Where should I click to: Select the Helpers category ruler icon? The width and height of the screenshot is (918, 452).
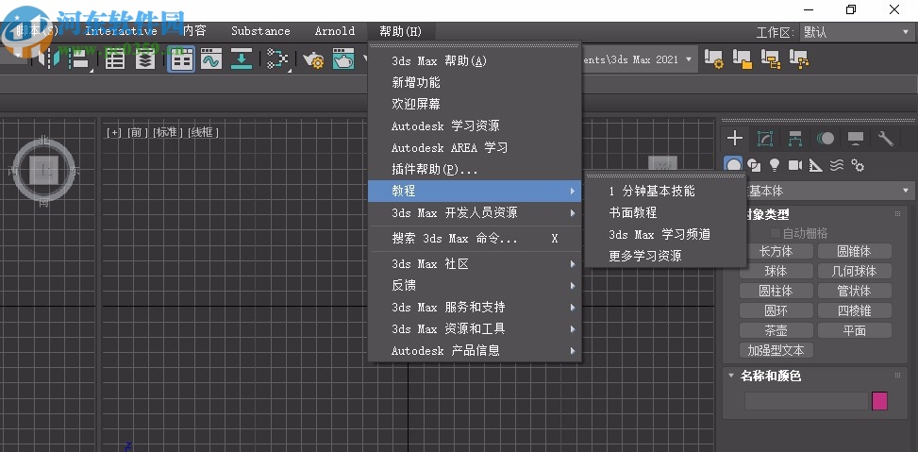(815, 166)
